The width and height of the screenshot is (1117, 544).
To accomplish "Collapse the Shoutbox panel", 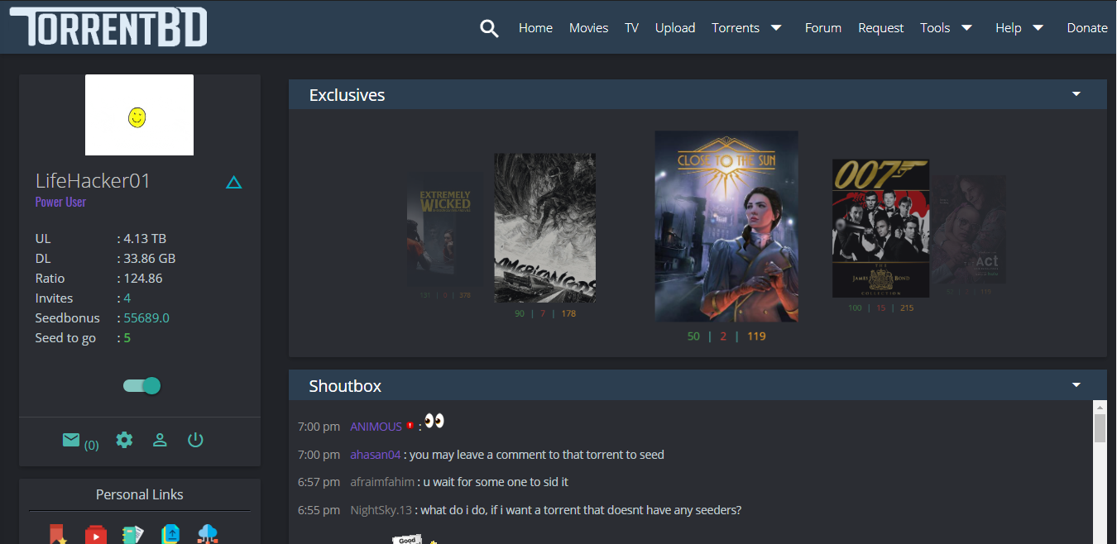I will click(x=1076, y=385).
